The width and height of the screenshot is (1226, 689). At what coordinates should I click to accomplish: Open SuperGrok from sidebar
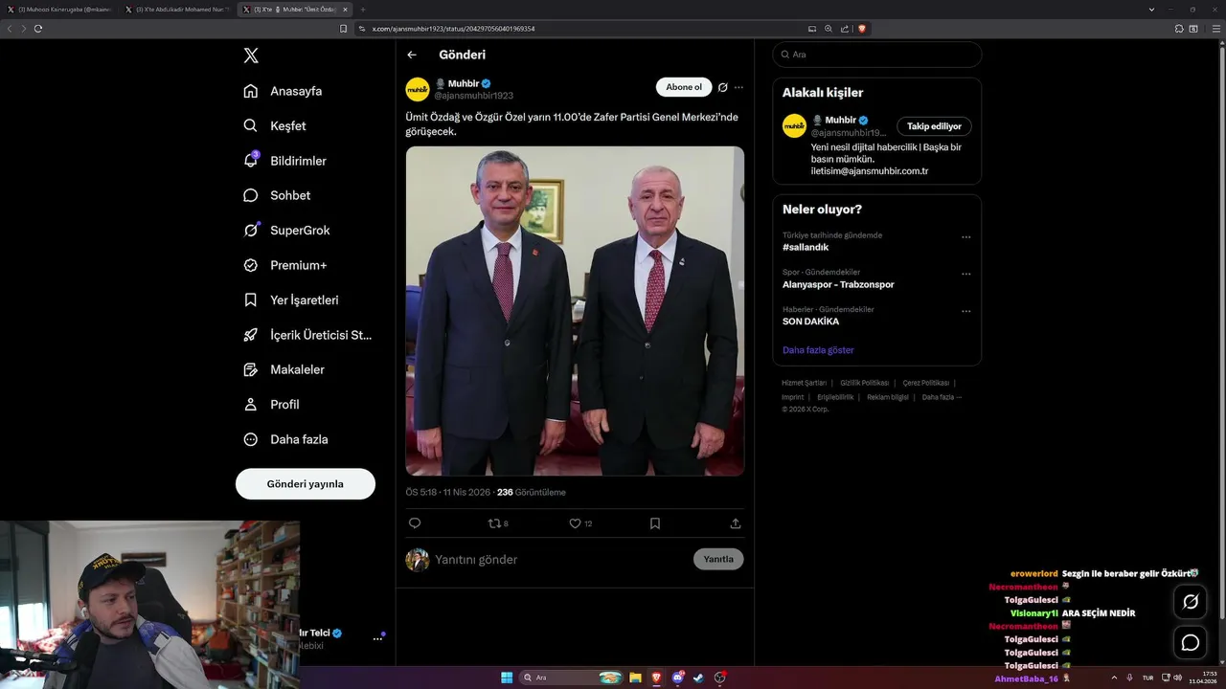(286, 231)
